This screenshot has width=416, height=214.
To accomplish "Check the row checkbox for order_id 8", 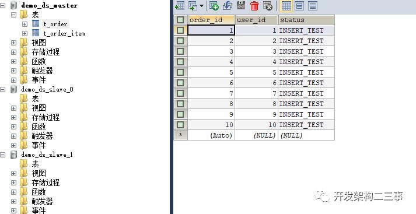I will point(180,104).
